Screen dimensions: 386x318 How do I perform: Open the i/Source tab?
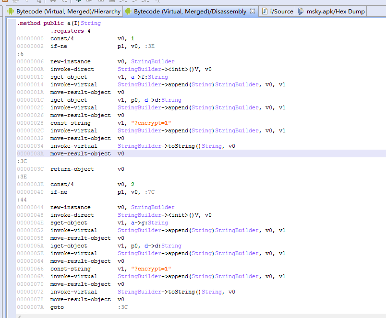(277, 12)
